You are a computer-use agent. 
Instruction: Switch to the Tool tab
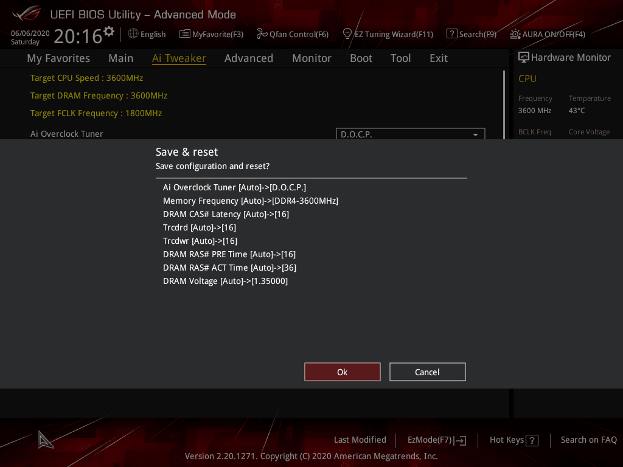pyautogui.click(x=400, y=58)
